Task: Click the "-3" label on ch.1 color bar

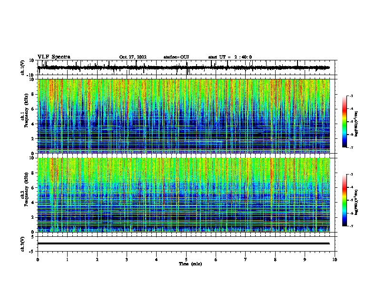Action: click(351, 96)
